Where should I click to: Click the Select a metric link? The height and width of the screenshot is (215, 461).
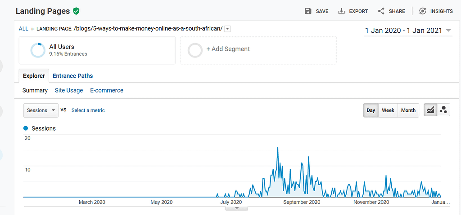(x=88, y=110)
